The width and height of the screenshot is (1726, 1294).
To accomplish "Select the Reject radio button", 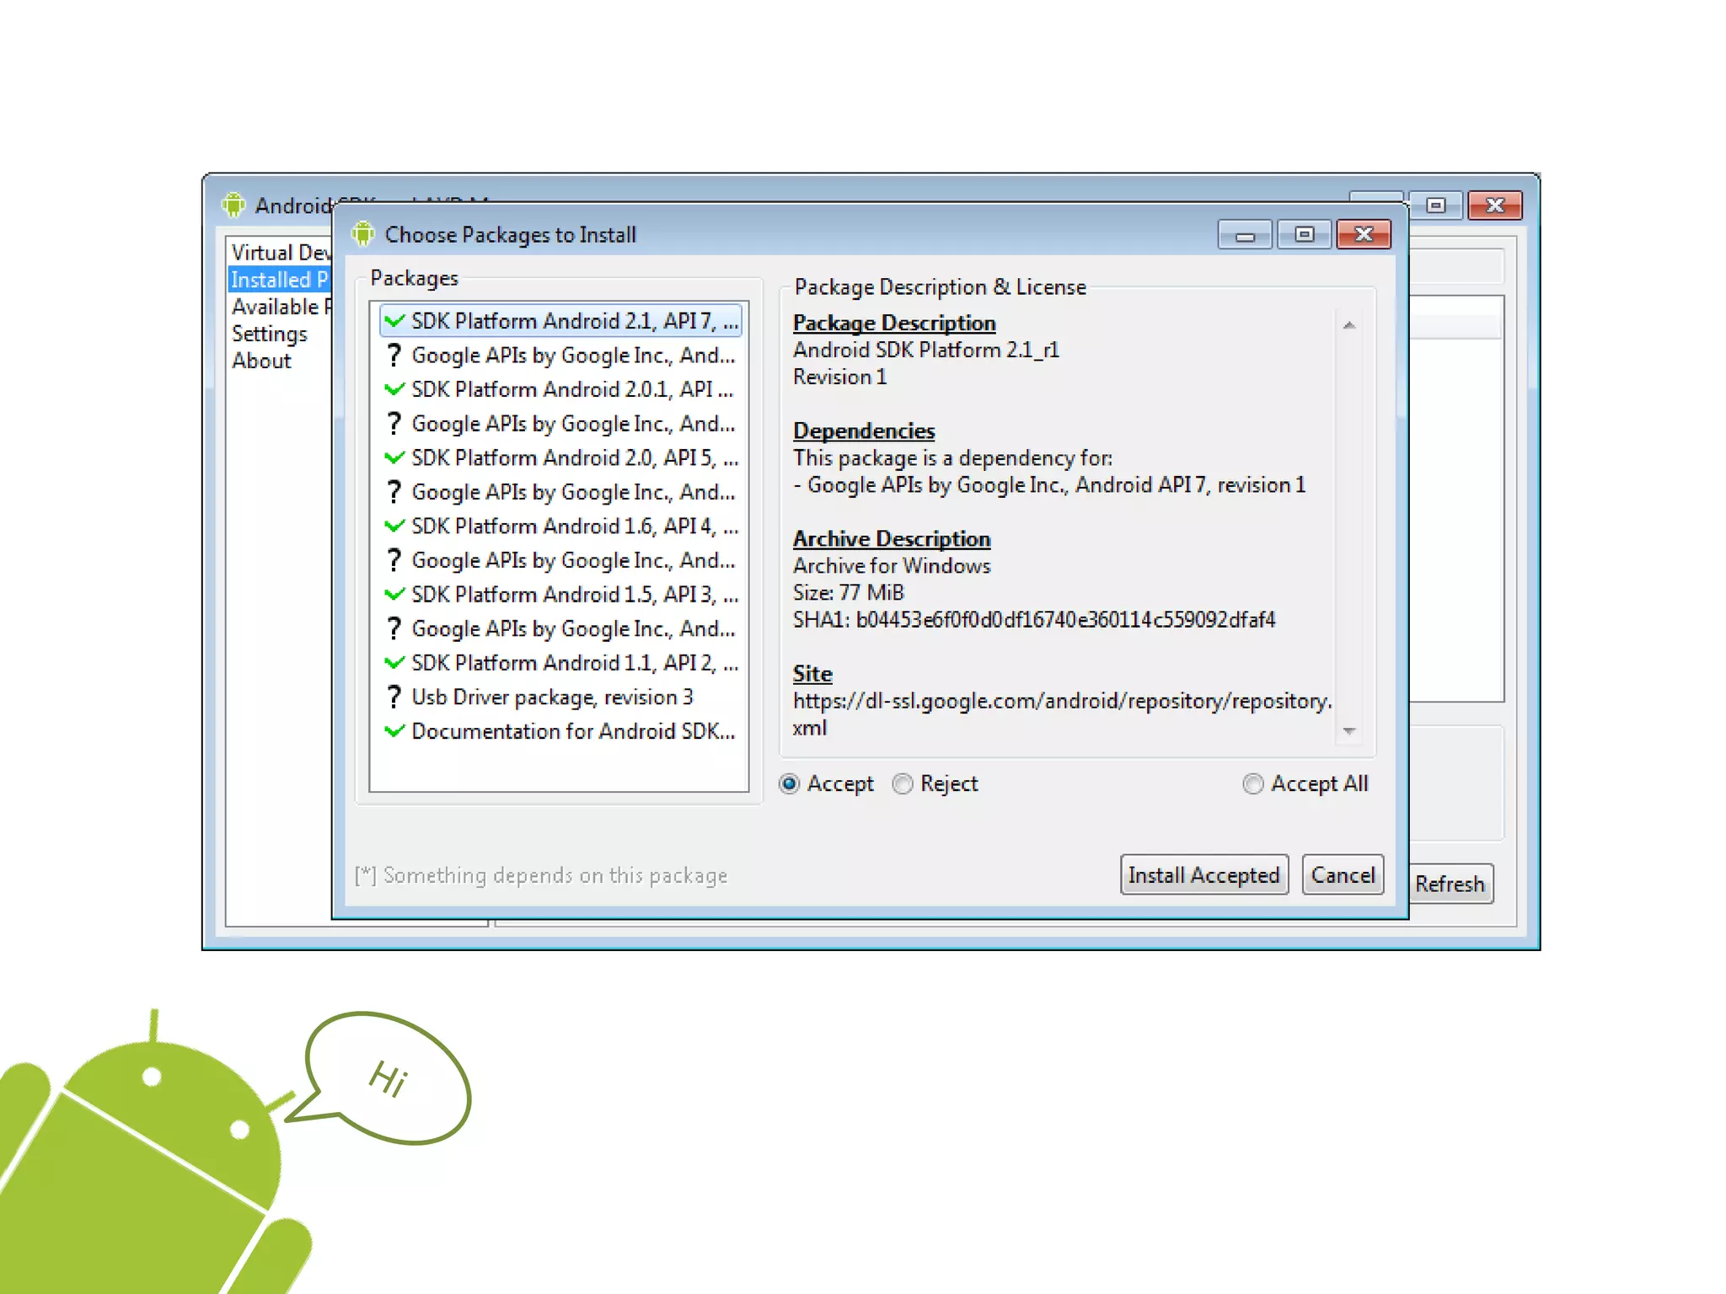I will [x=903, y=784].
